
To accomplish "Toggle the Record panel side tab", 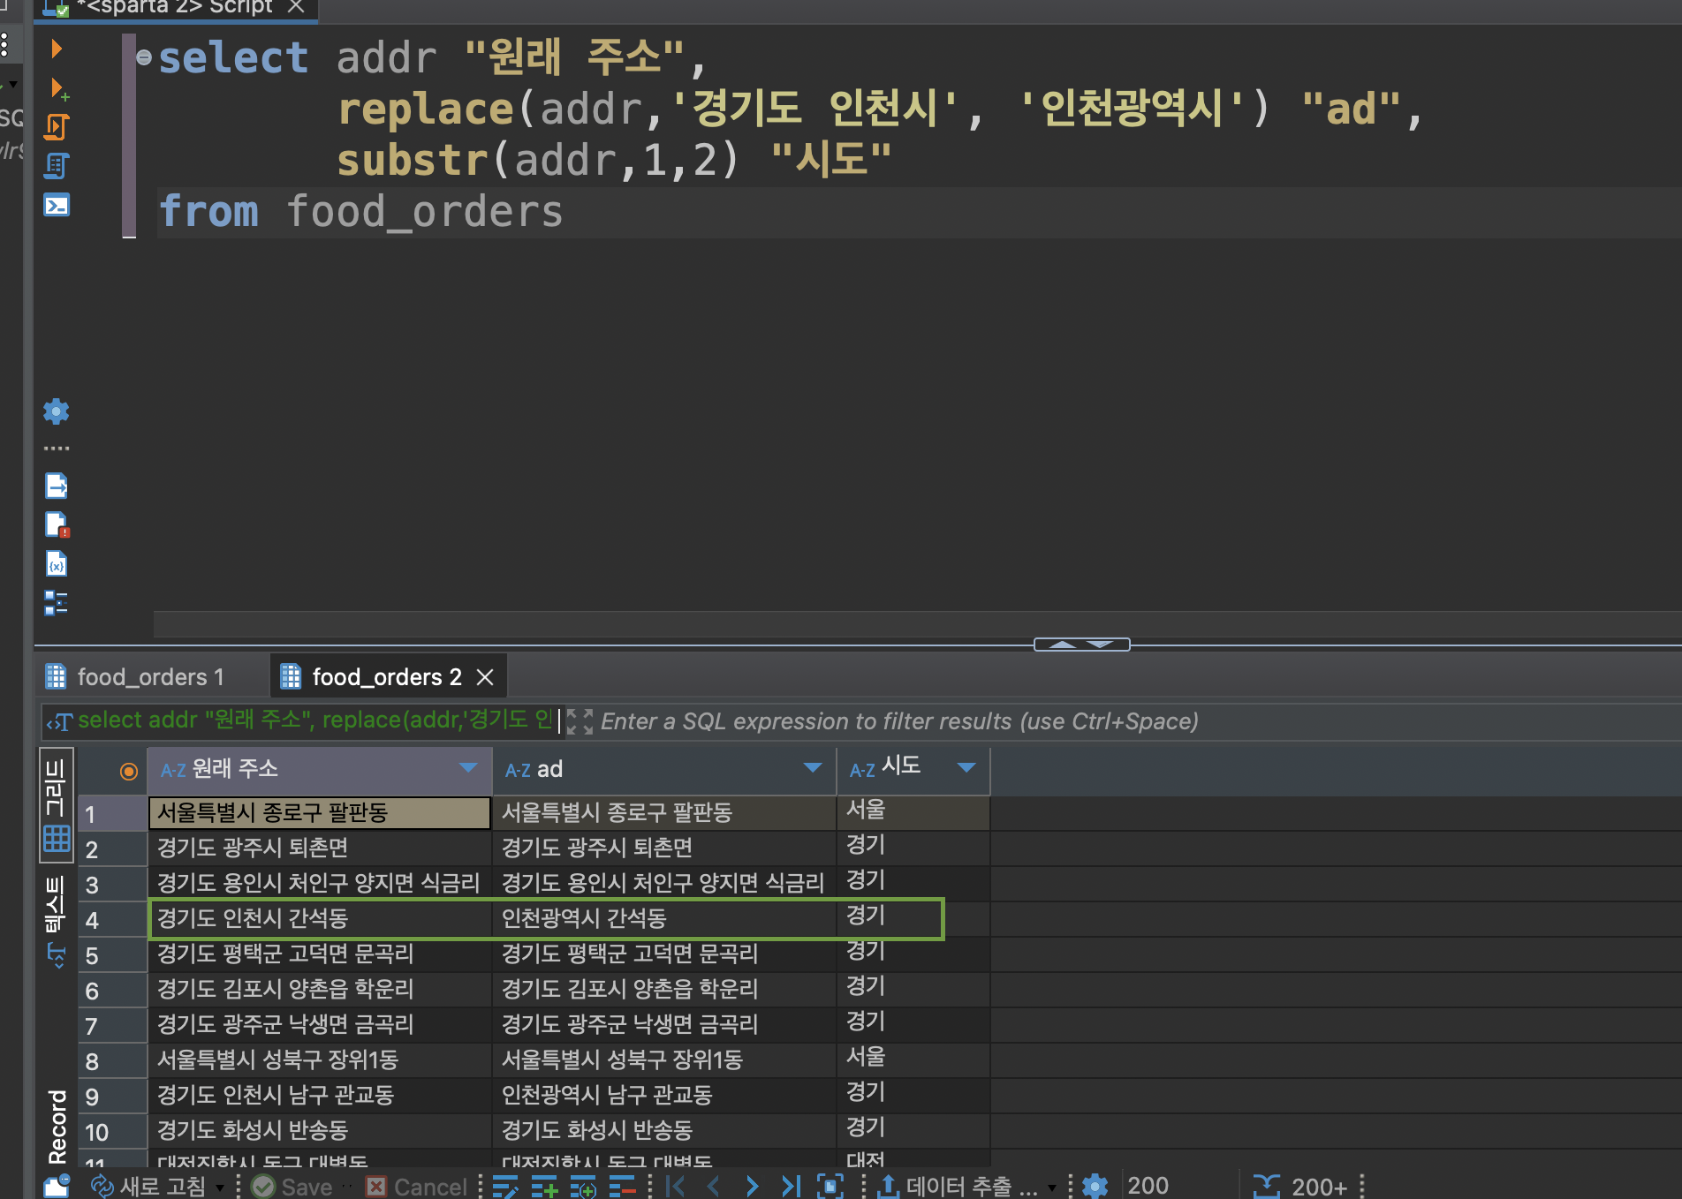I will pos(57,1127).
